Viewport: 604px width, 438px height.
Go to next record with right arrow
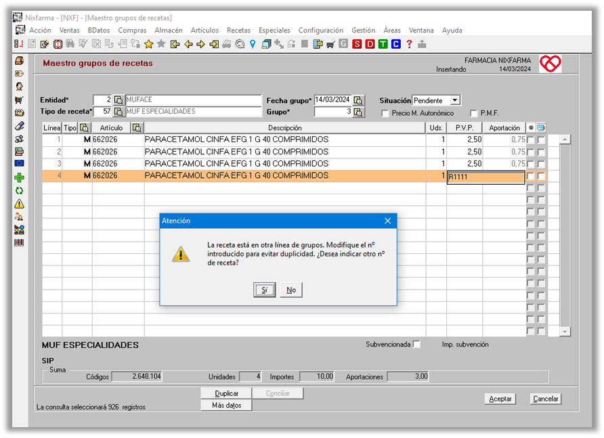click(200, 44)
